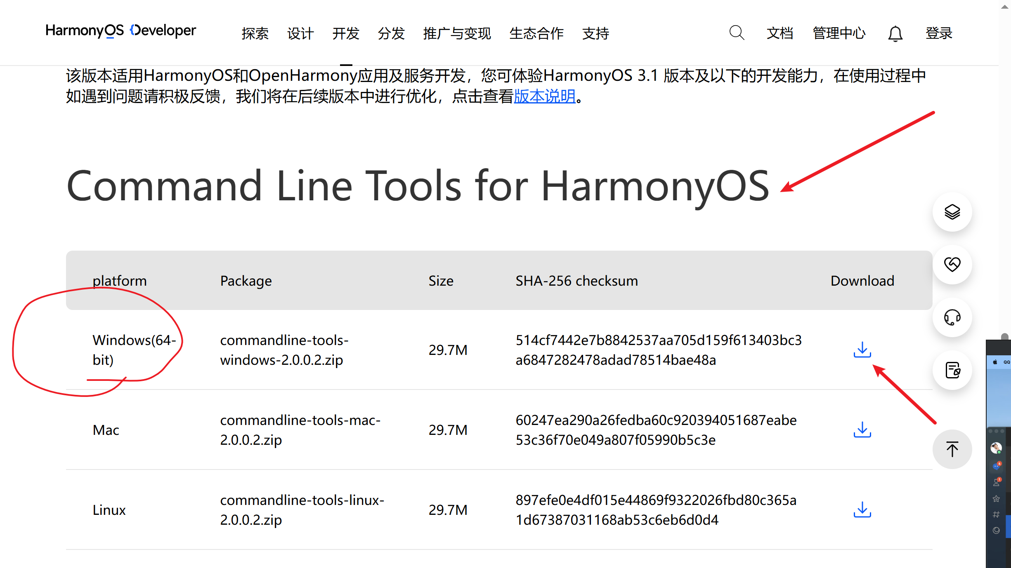Viewport: 1011px width, 568px height.
Task: Click the HarmonyOS Developer logo
Action: coord(120,31)
